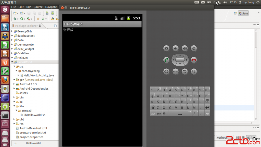Open the Navigate menu

[x=51, y=7]
